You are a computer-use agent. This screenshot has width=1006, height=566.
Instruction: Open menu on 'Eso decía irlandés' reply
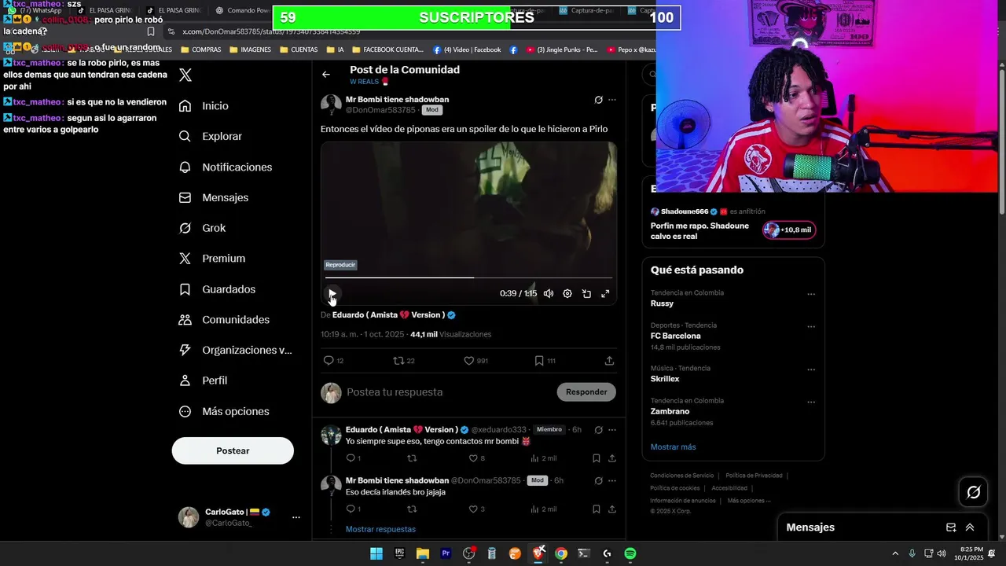tap(612, 480)
